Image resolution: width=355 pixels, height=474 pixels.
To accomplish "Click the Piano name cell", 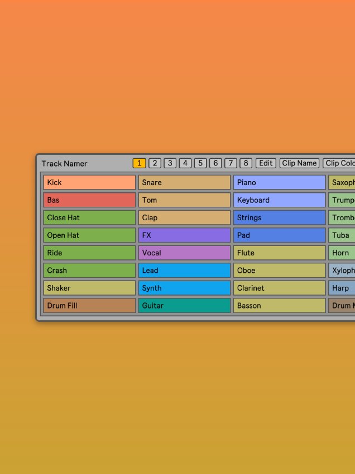I will (x=280, y=182).
